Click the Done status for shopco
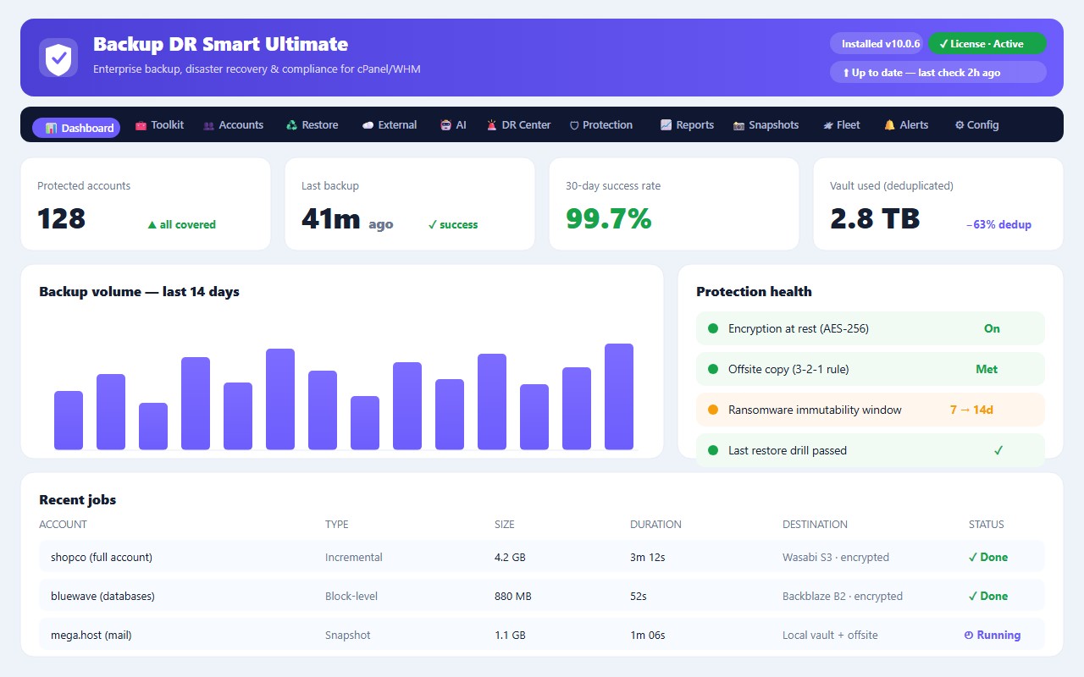 988,557
